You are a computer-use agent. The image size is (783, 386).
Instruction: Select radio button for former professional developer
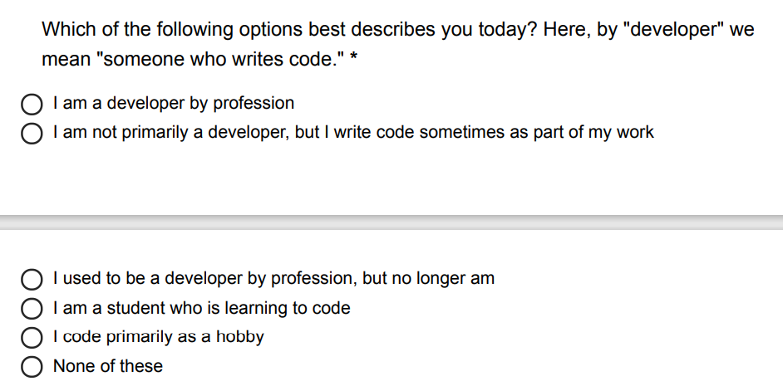click(32, 280)
